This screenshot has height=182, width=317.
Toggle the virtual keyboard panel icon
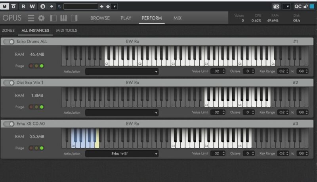coord(63,18)
